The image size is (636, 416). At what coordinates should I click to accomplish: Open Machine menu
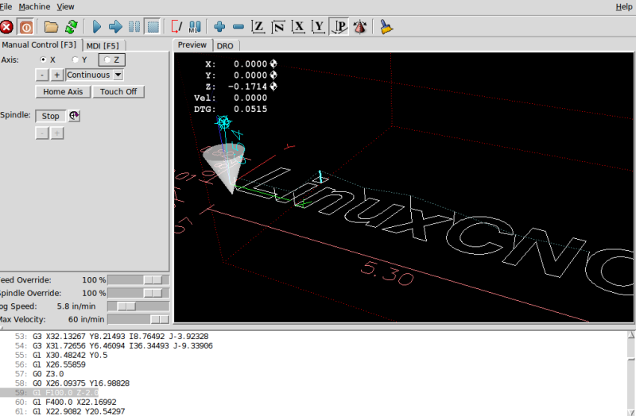34,7
